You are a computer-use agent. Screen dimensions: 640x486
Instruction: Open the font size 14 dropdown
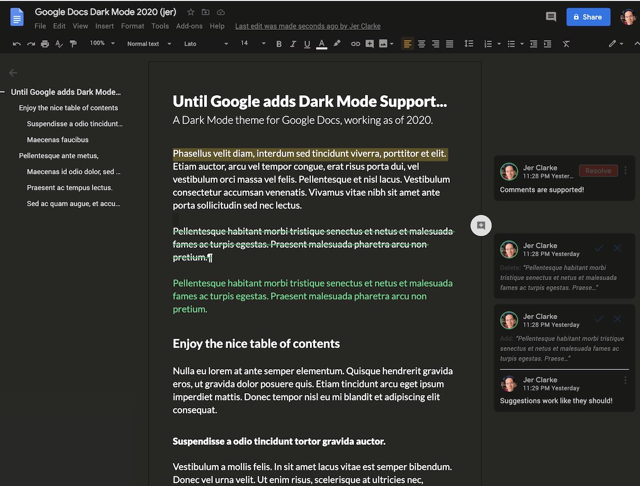(253, 43)
